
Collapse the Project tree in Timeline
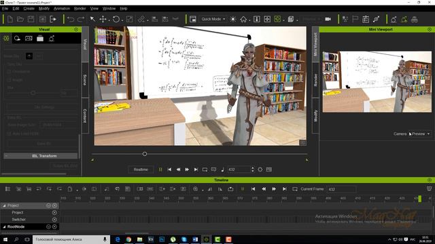4,205
